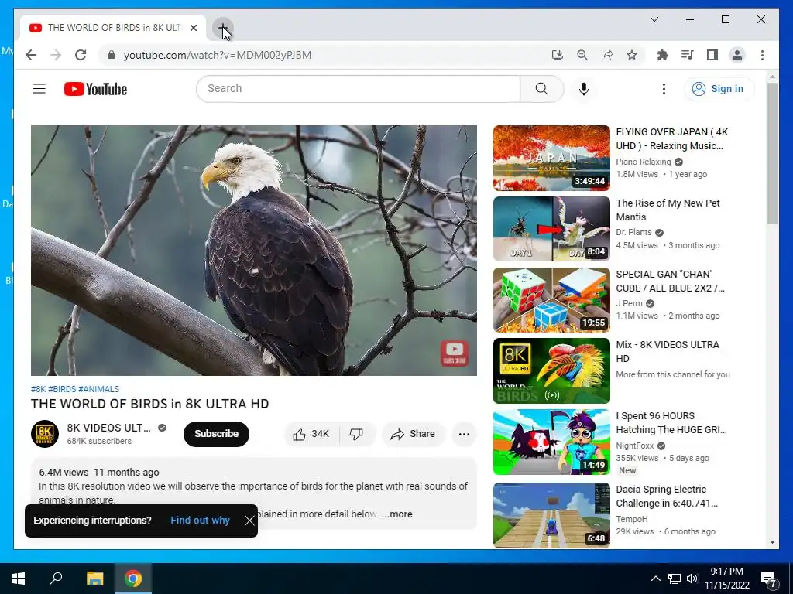The height and width of the screenshot is (594, 793).
Task: View site information lock icon
Action: [112, 55]
